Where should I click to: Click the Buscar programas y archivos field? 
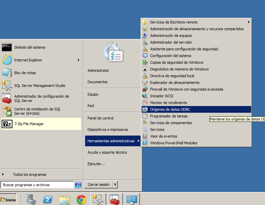click(x=37, y=185)
